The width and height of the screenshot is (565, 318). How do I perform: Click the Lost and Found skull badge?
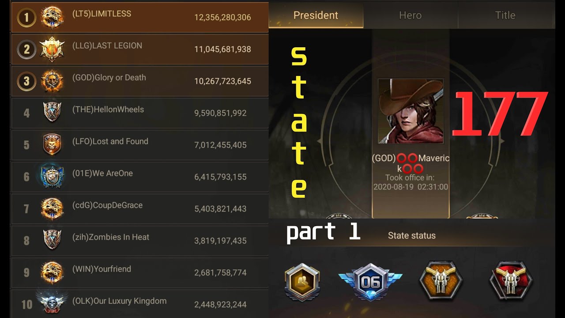coord(52,144)
